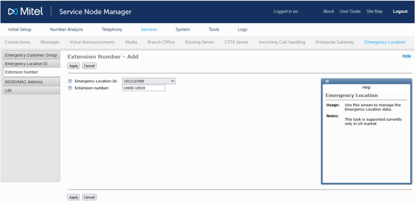Screen dimensions: 416x203
Task: Select the Incoming Call Handling tab
Action: [x=282, y=42]
